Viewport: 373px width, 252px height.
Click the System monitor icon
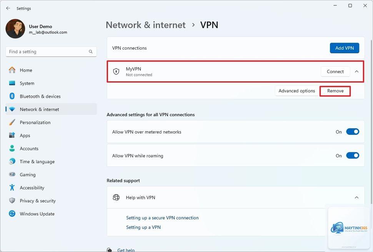click(12, 83)
